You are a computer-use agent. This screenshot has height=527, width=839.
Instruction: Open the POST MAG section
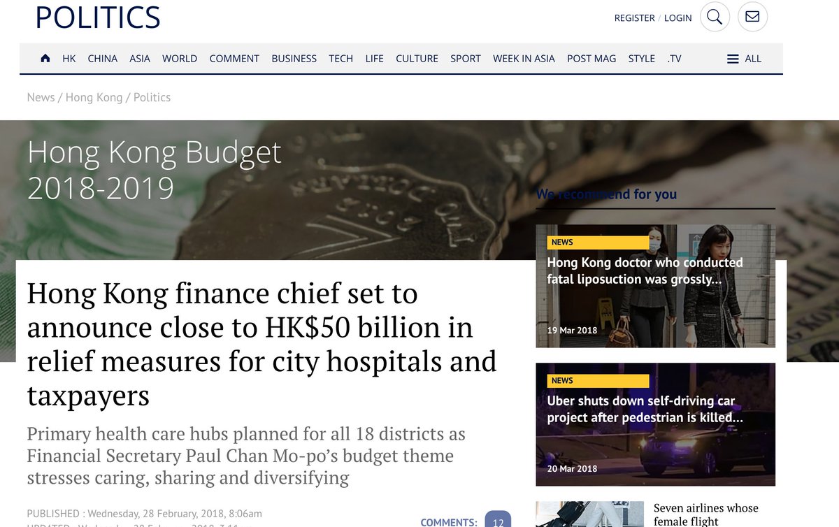pos(591,59)
